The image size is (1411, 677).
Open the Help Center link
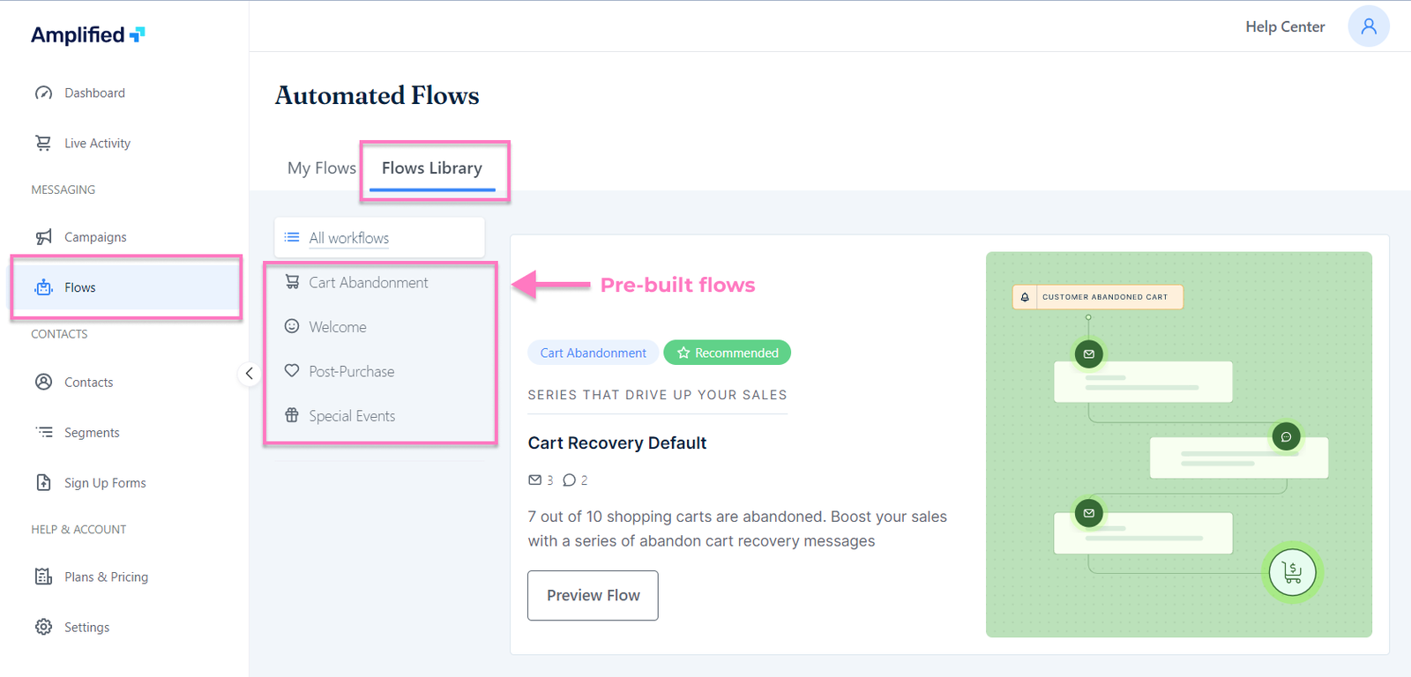[1285, 26]
